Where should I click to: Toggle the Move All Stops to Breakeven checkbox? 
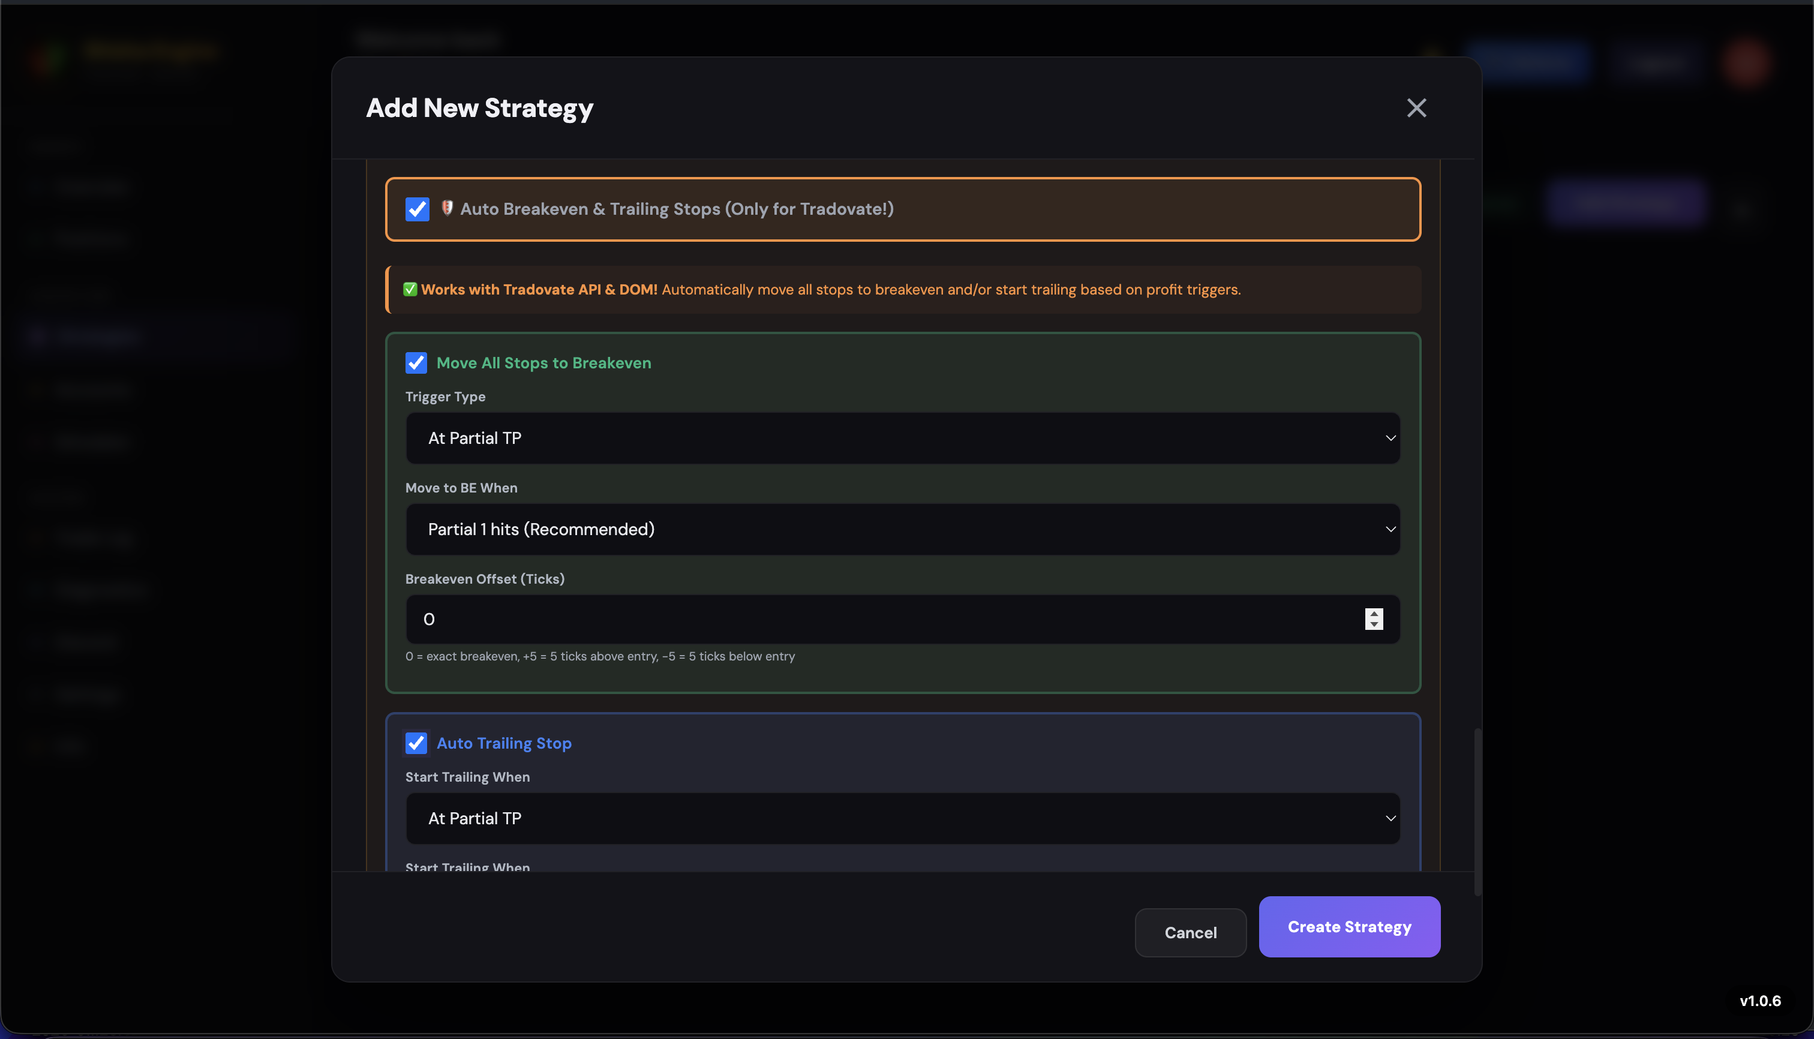click(x=416, y=362)
